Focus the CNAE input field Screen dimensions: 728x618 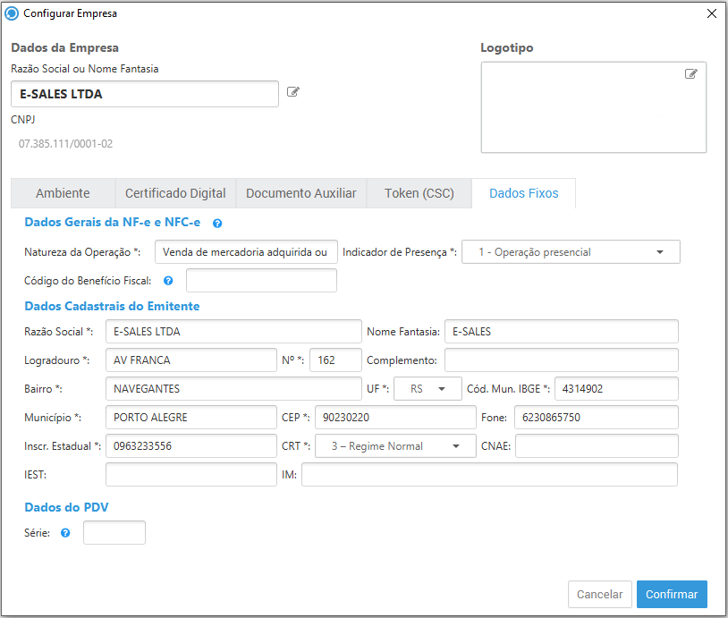click(596, 446)
